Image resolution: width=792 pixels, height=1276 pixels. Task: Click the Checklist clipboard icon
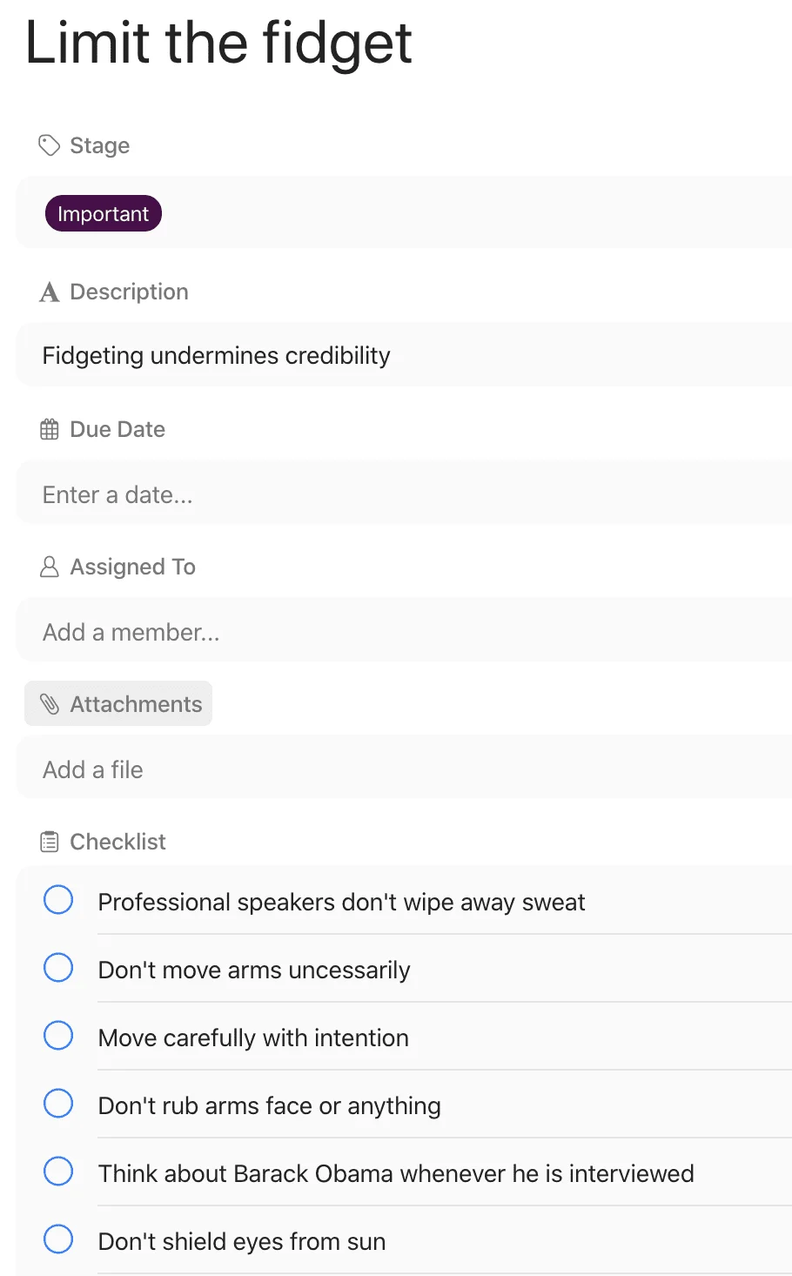pos(50,842)
